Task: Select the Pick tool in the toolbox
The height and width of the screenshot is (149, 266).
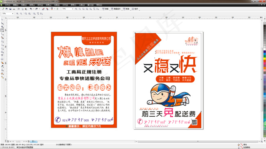Action: coord(2,20)
